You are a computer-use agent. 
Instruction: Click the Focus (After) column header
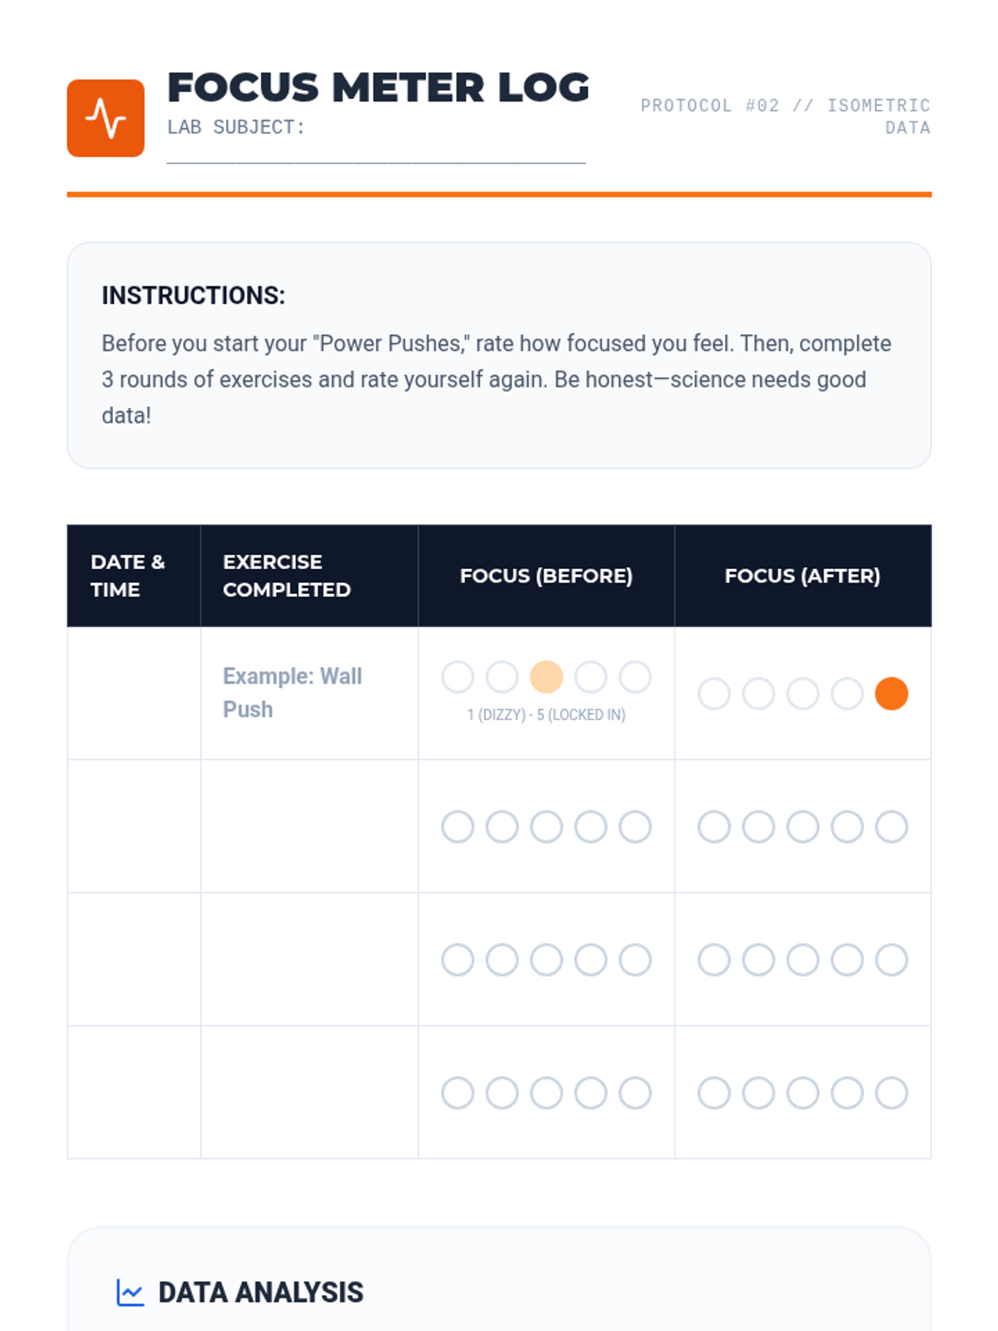pyautogui.click(x=803, y=576)
